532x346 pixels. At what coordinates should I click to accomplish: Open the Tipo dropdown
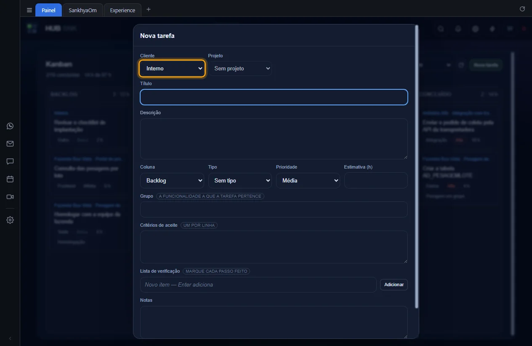(240, 180)
